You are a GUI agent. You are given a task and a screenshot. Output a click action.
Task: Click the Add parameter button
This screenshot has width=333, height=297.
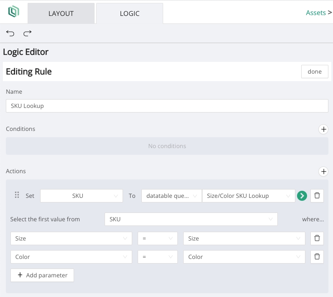[x=42, y=275]
